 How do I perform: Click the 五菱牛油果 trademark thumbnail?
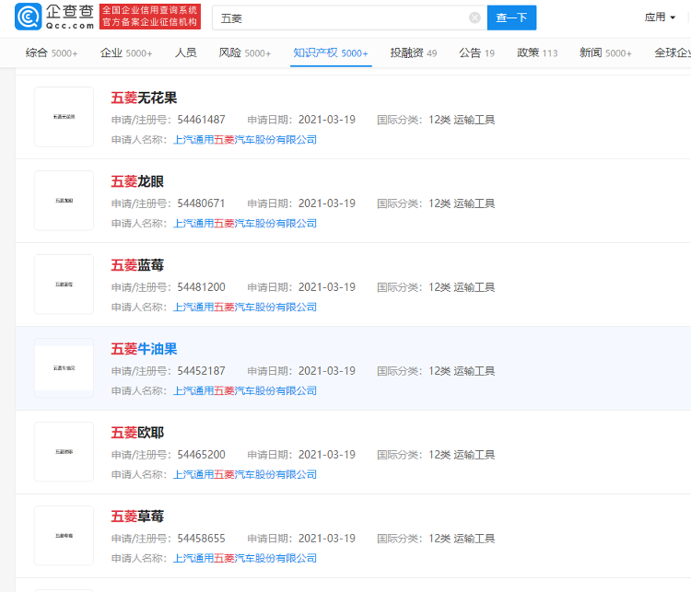[x=64, y=367]
